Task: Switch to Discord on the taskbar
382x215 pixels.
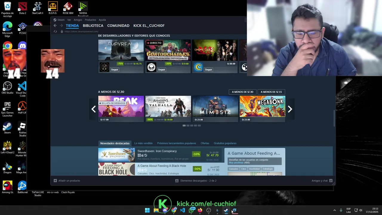Action: tap(165, 210)
